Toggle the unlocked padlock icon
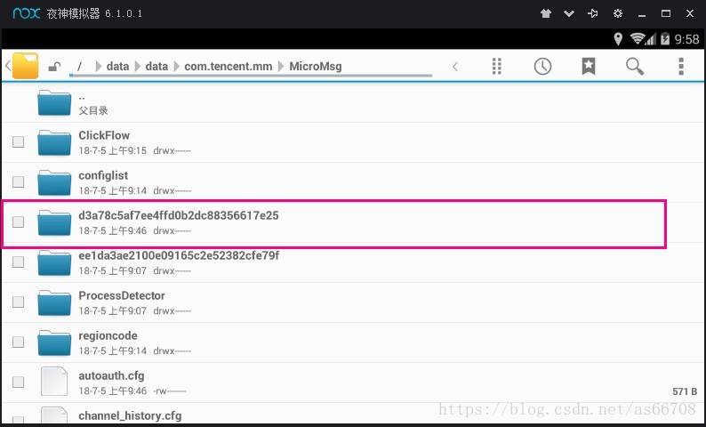706x427 pixels. point(54,67)
